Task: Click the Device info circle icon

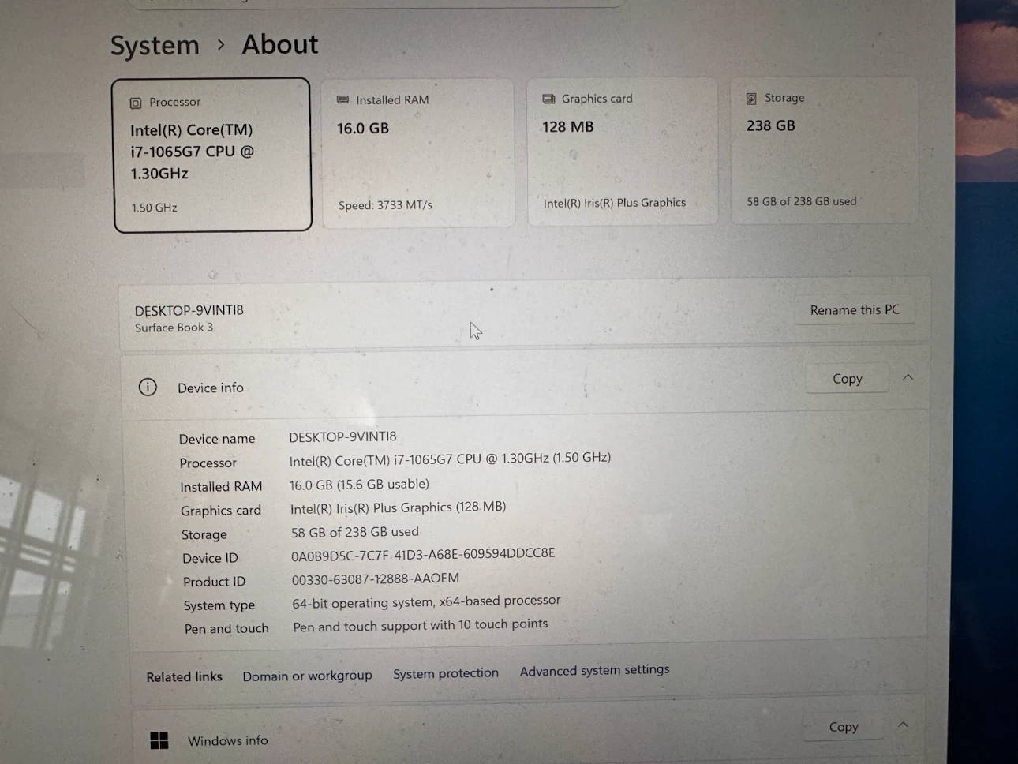Action: [x=148, y=387]
